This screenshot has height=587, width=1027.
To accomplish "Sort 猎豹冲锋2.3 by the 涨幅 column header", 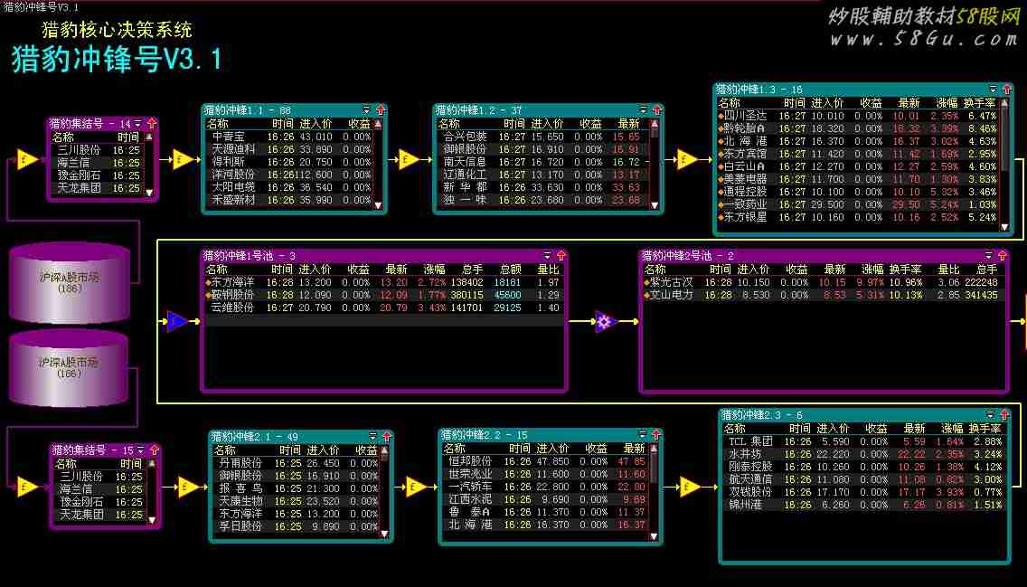I will pyautogui.click(x=952, y=429).
